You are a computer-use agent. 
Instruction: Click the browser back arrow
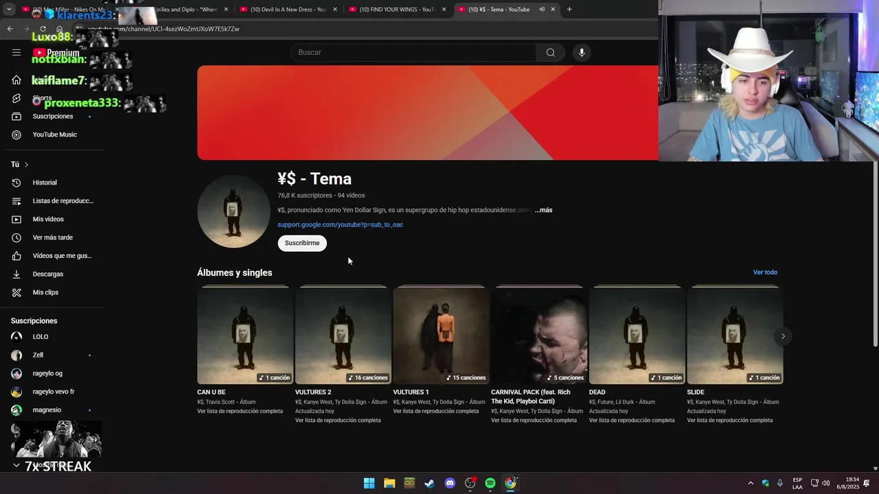point(10,29)
